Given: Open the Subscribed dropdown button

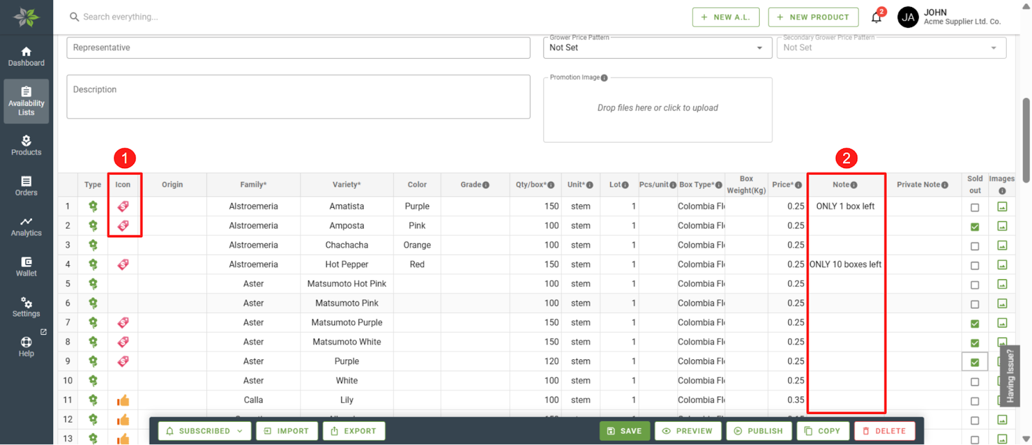Looking at the screenshot, I should (204, 431).
